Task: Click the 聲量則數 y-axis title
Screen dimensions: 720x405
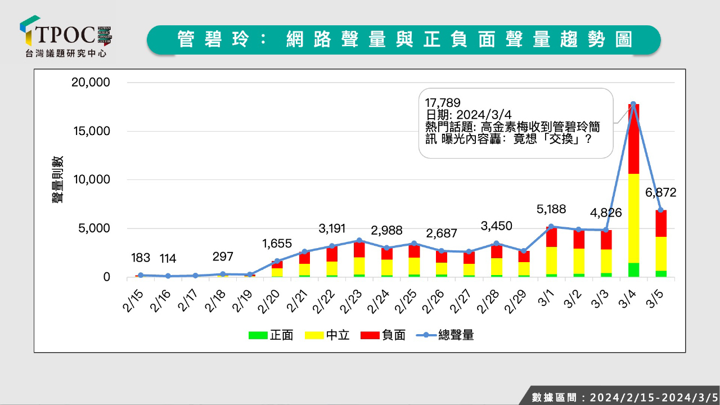Action: click(x=58, y=179)
